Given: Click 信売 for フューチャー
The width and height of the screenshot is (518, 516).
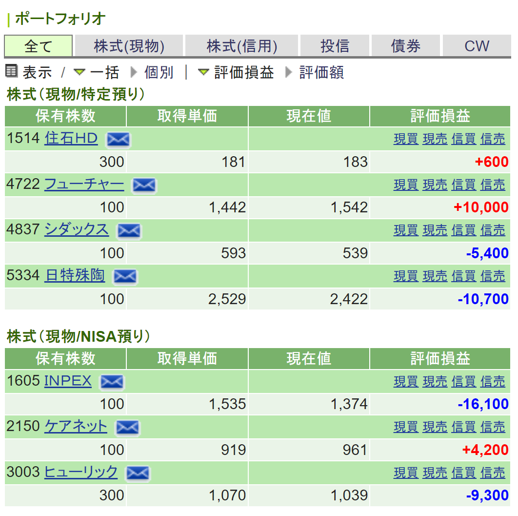Looking at the screenshot, I should pyautogui.click(x=493, y=185).
